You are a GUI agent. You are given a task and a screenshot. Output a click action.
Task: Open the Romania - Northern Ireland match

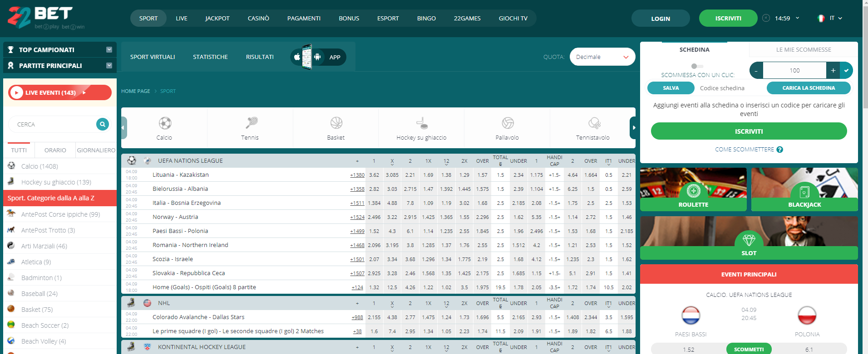click(x=190, y=245)
